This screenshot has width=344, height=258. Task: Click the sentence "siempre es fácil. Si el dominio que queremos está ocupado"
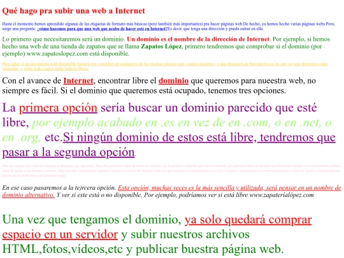104,90
